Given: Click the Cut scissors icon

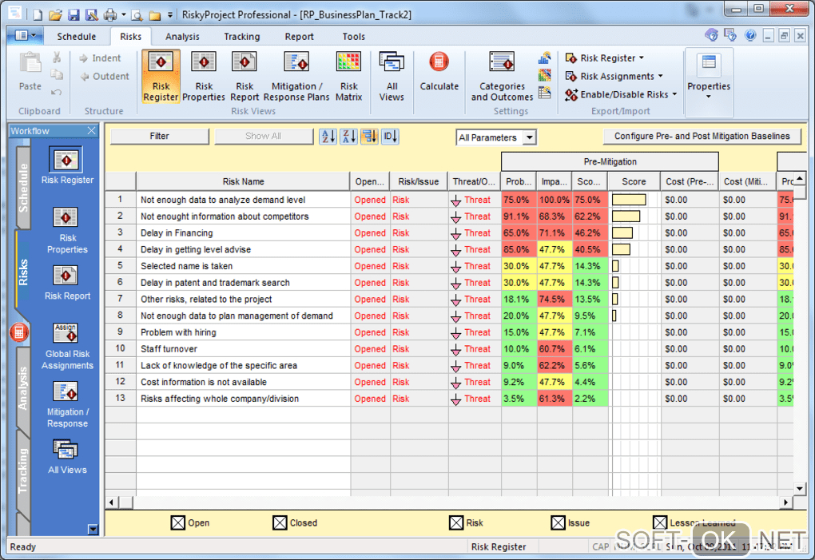Looking at the screenshot, I should (57, 58).
